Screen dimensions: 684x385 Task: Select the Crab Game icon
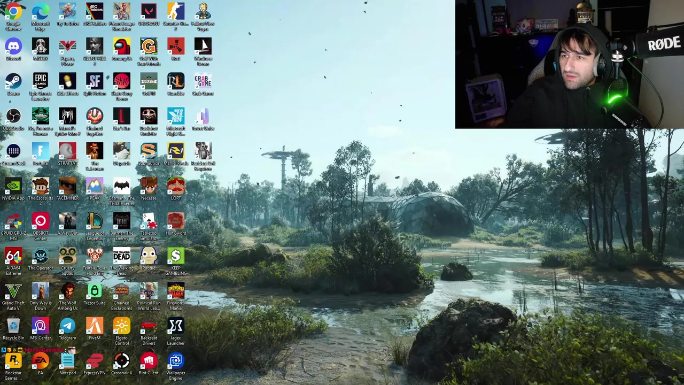point(203,81)
